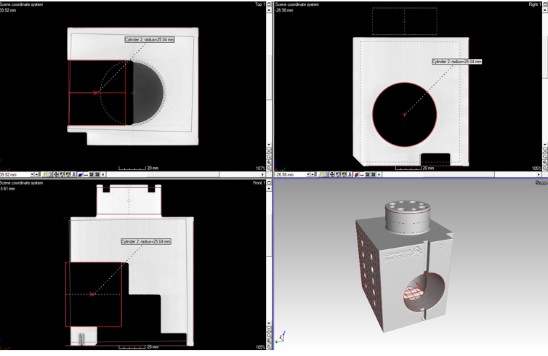Select Cylinder 2 radius label in Top view
The height and width of the screenshot is (356, 548).
point(150,40)
